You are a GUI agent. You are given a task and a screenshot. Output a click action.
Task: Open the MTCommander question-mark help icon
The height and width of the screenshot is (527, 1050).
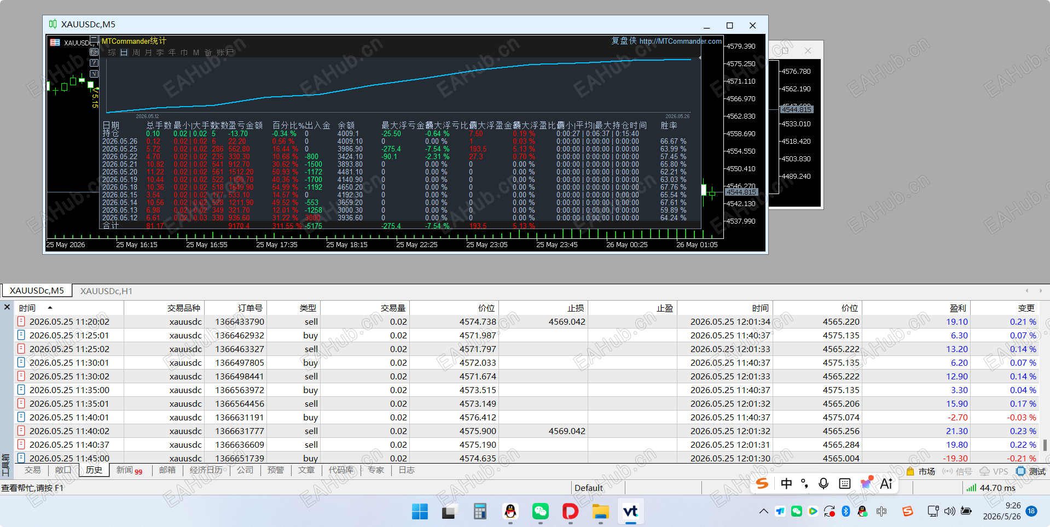(94, 63)
